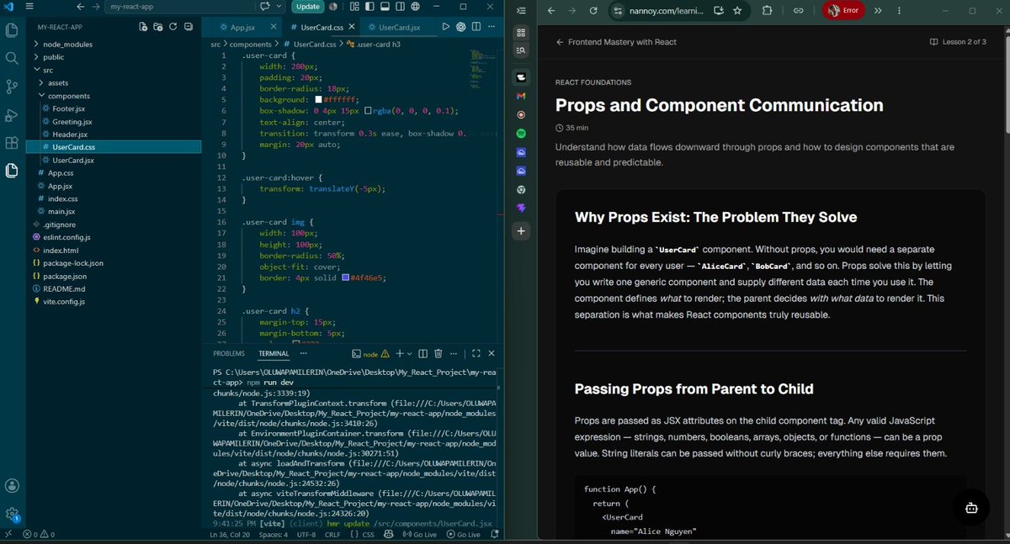Open the Manage gear in VS Code
The height and width of the screenshot is (544, 1010).
[12, 513]
